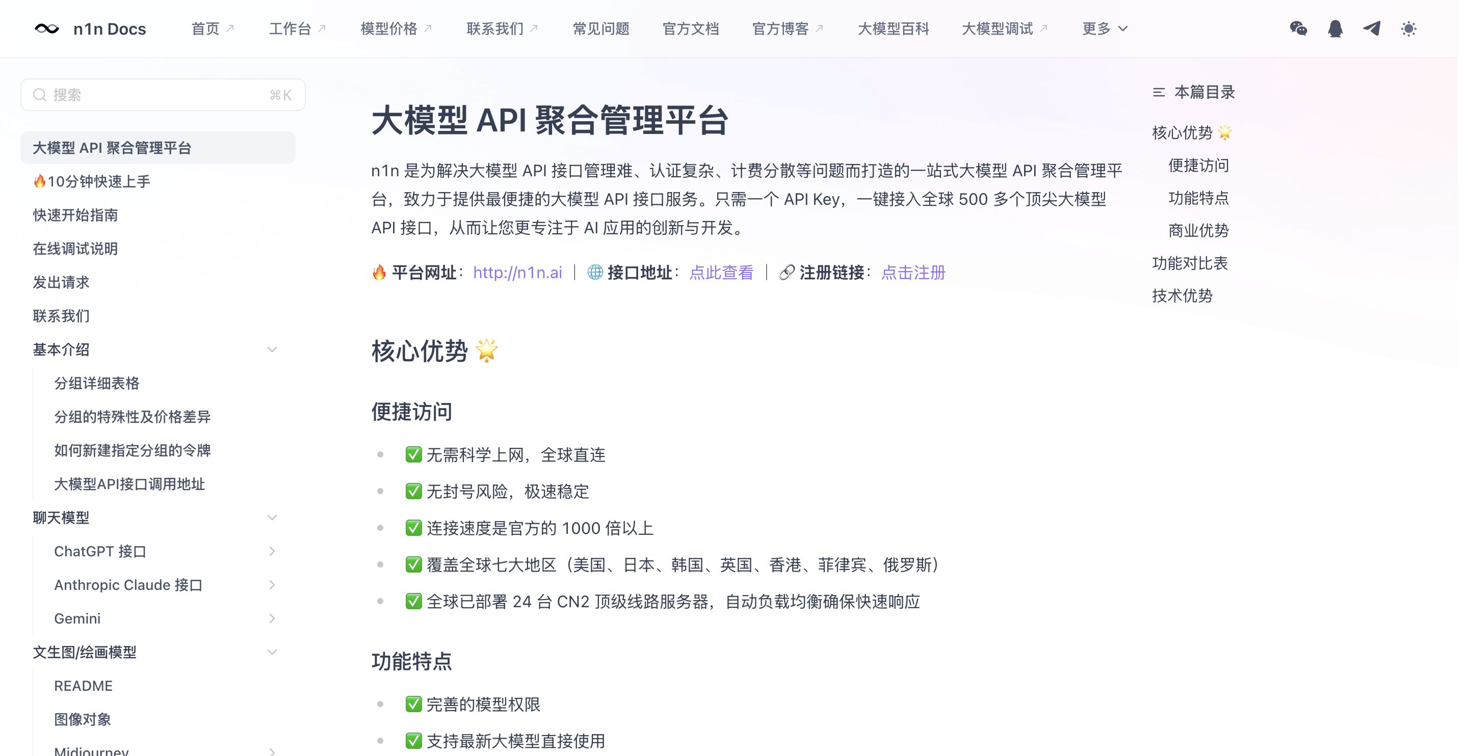Click the n1n Docs infinity logo

click(x=47, y=29)
